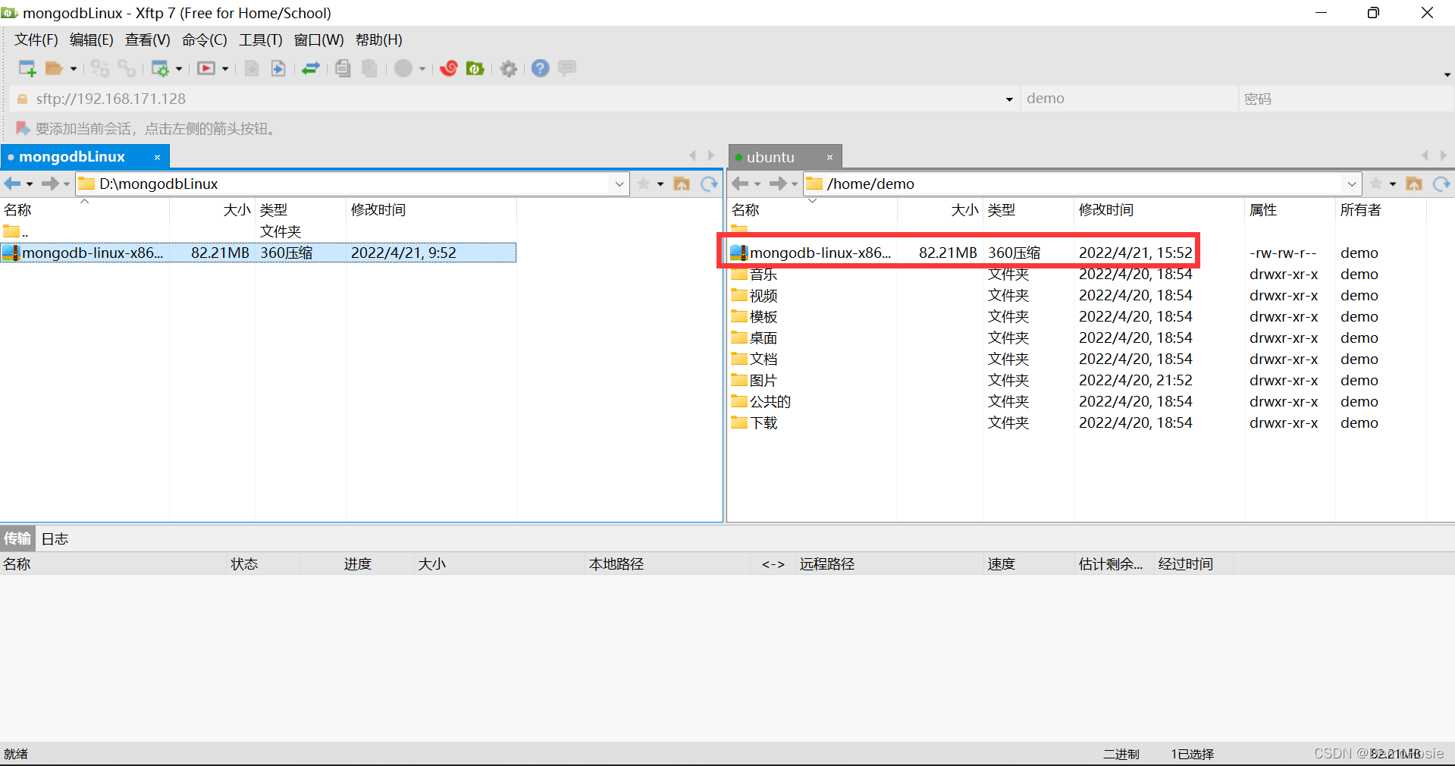The image size is (1455, 766).
Task: Select local mongodb-linux-x86 archive file
Action: pyautogui.click(x=258, y=253)
